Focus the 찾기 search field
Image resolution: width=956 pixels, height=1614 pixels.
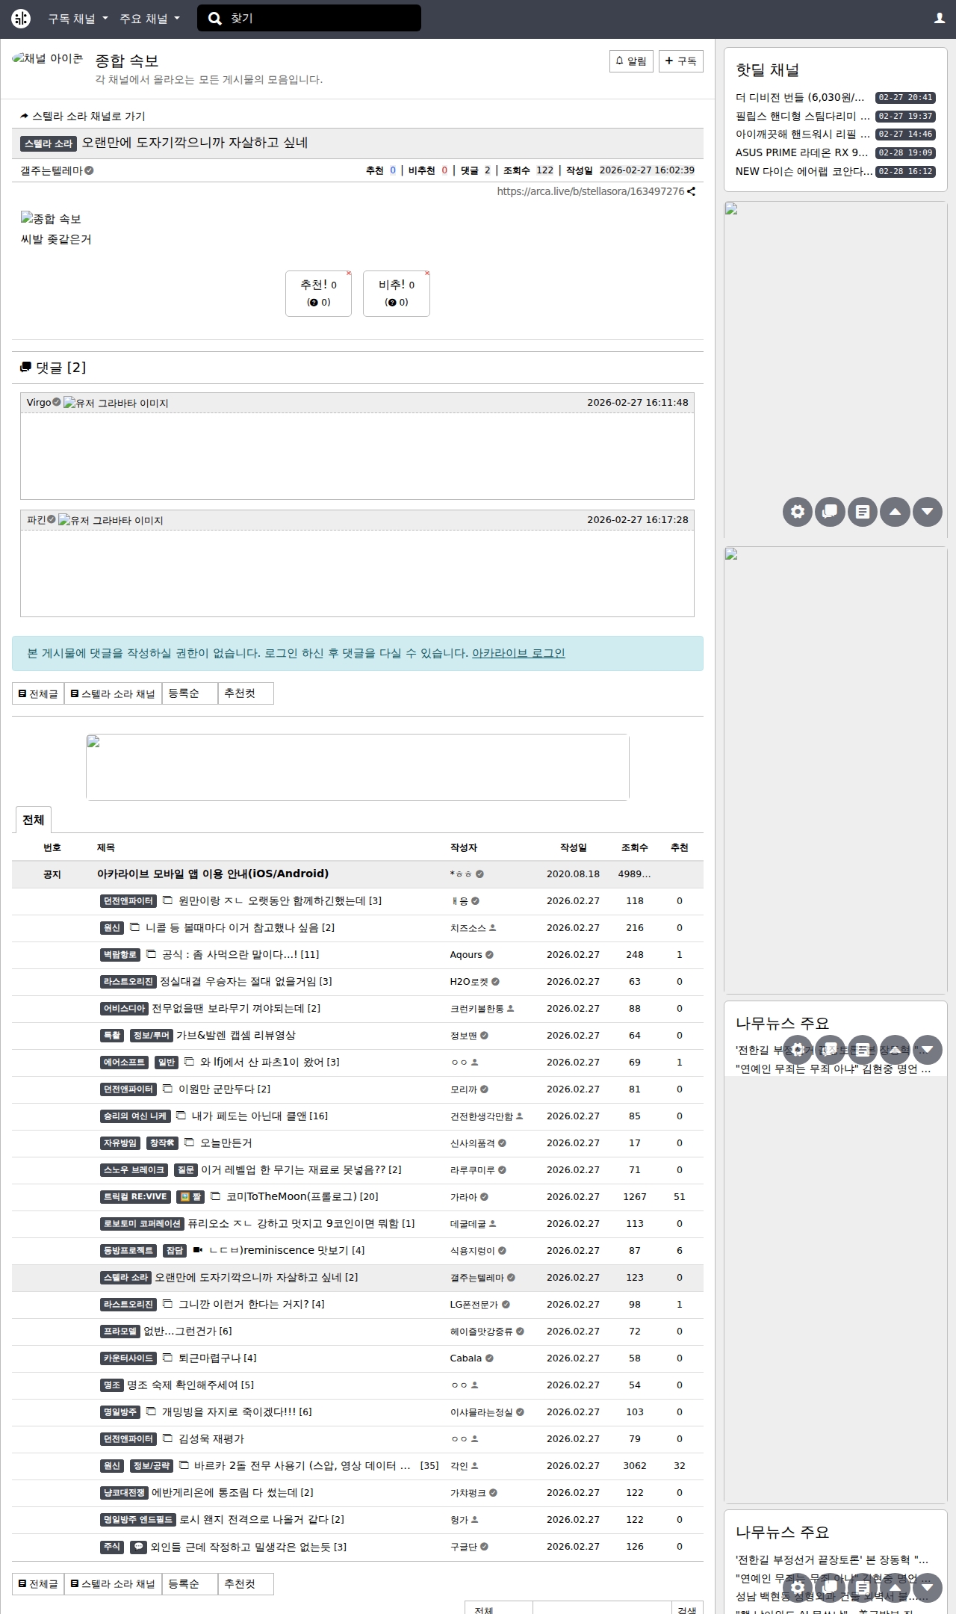point(324,19)
